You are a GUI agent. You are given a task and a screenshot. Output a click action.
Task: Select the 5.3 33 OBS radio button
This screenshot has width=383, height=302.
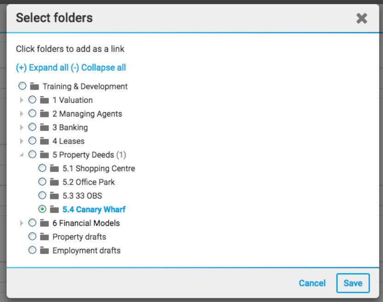tap(42, 196)
